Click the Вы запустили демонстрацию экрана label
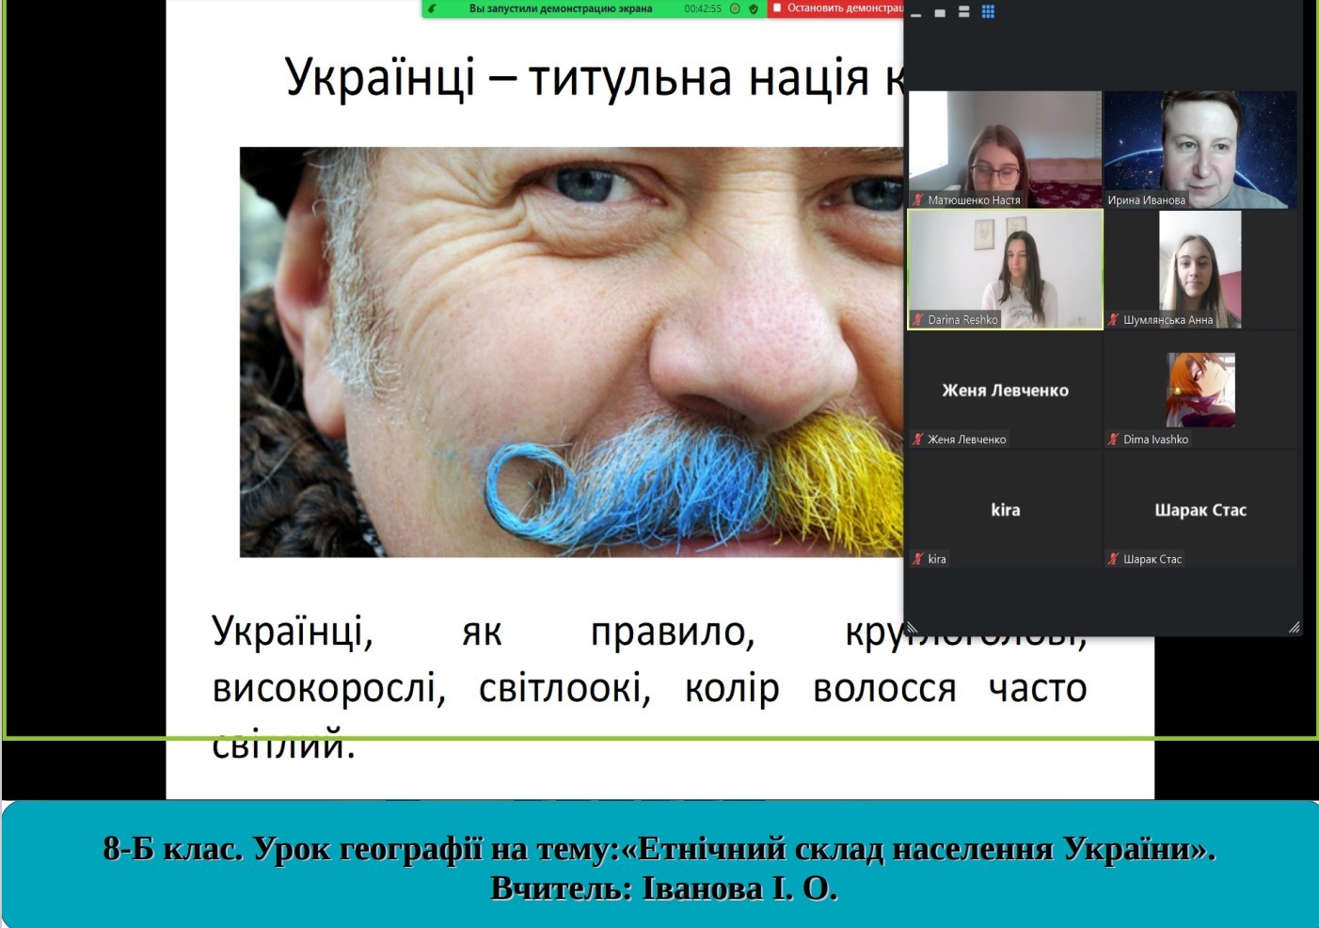The height and width of the screenshot is (928, 1319). [560, 8]
